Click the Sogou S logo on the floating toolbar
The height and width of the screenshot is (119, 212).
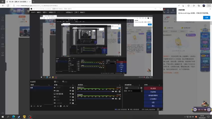(195, 109)
